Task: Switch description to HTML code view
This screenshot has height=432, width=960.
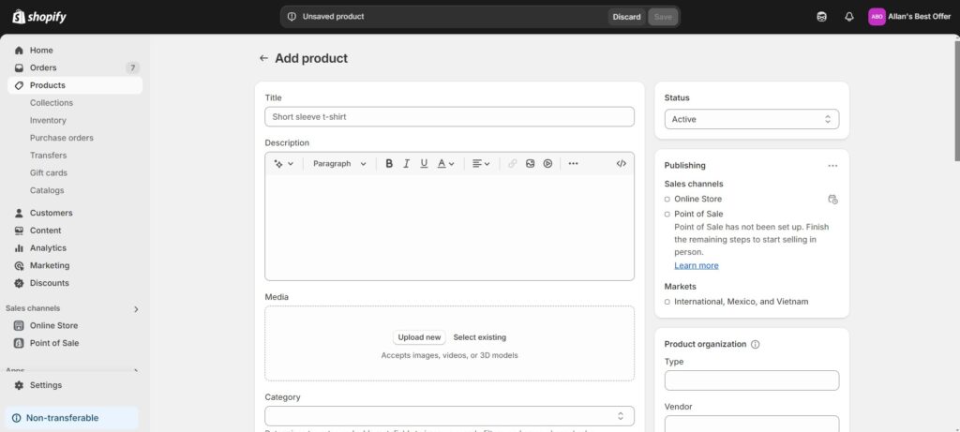Action: [x=621, y=163]
